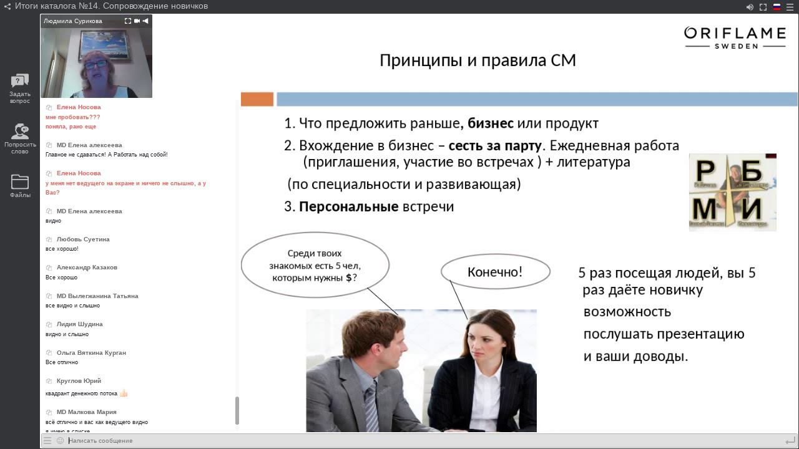Switch the webinar to fullscreen from the top bar
Viewport: 799px width, 449px height.
click(x=763, y=7)
